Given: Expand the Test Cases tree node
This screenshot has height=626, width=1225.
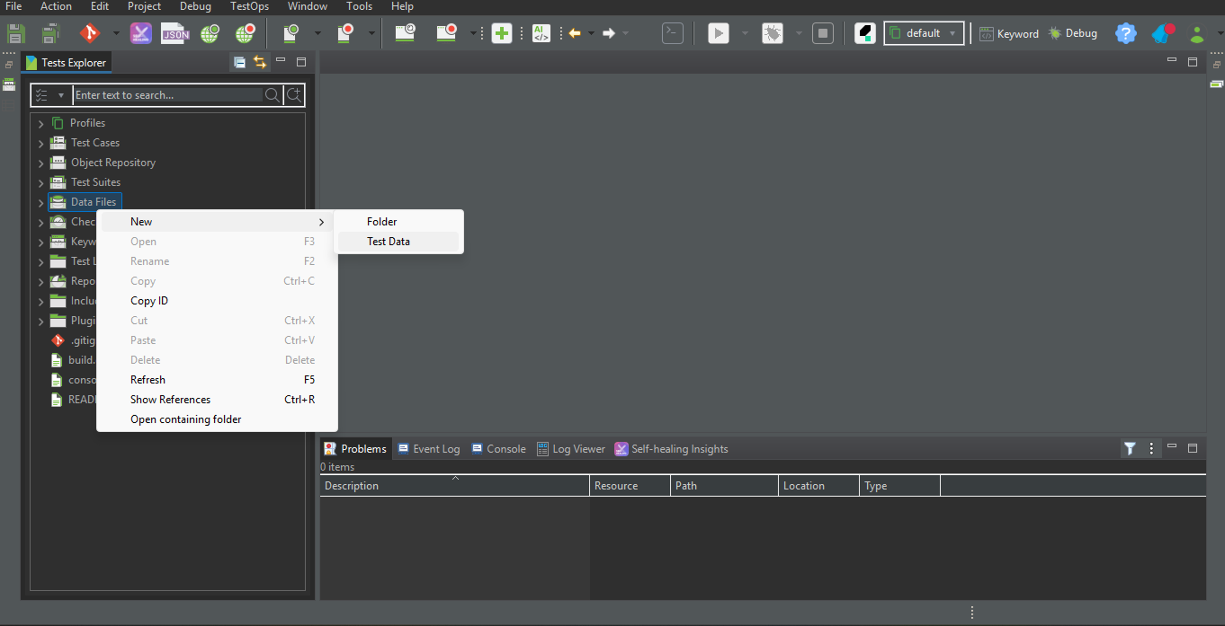Looking at the screenshot, I should (41, 143).
